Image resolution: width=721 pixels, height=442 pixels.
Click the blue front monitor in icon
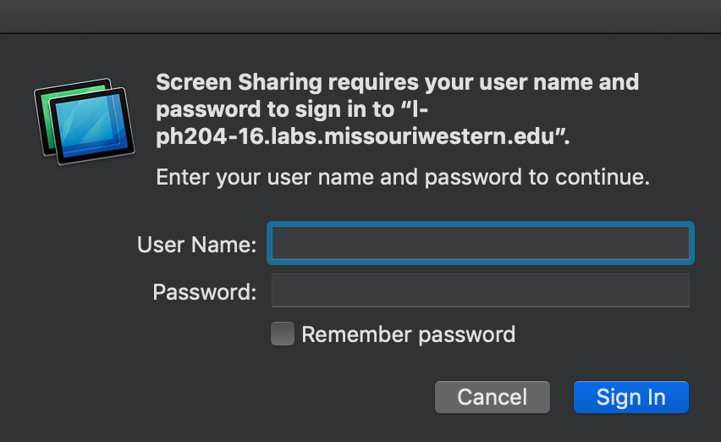click(93, 129)
